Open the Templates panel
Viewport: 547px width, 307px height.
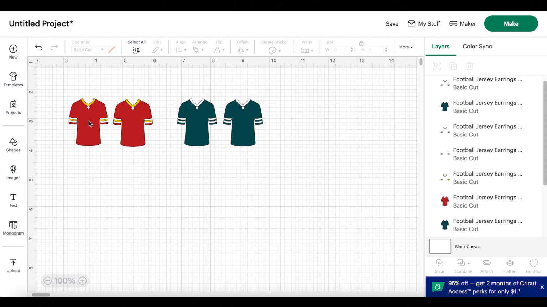(13, 80)
